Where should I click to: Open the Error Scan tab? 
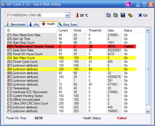point(68,24)
